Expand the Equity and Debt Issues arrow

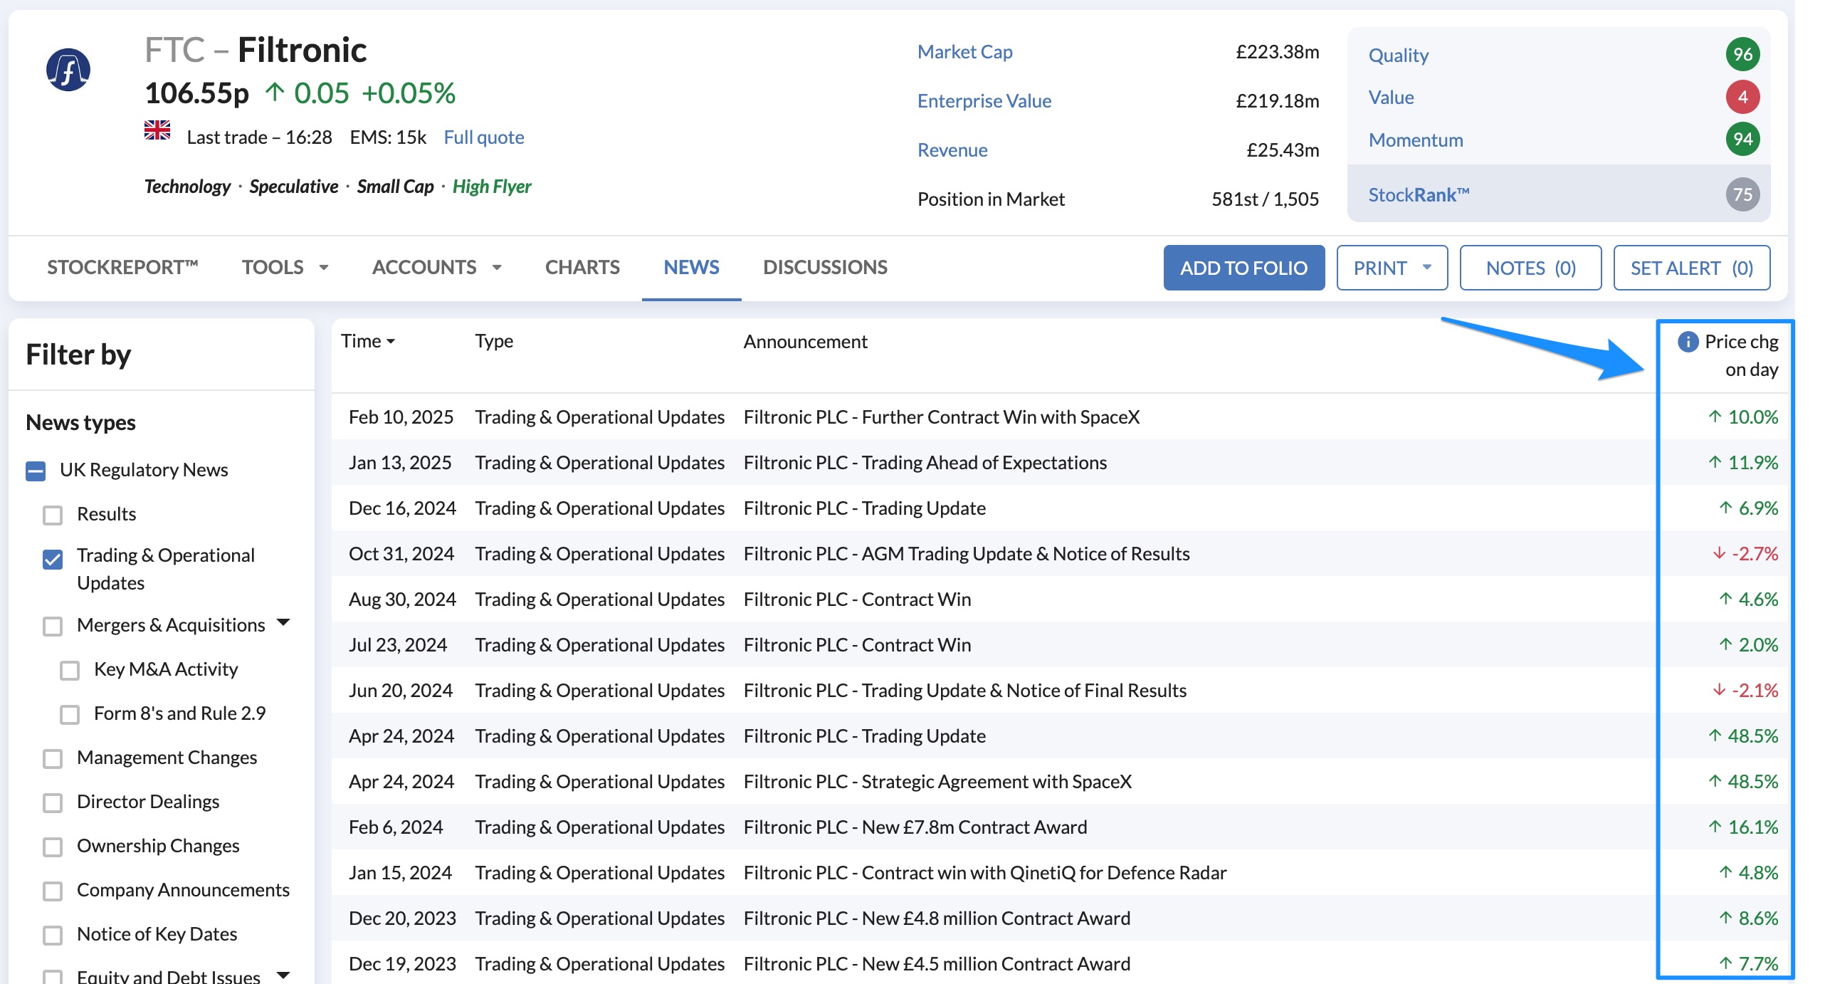point(283,975)
